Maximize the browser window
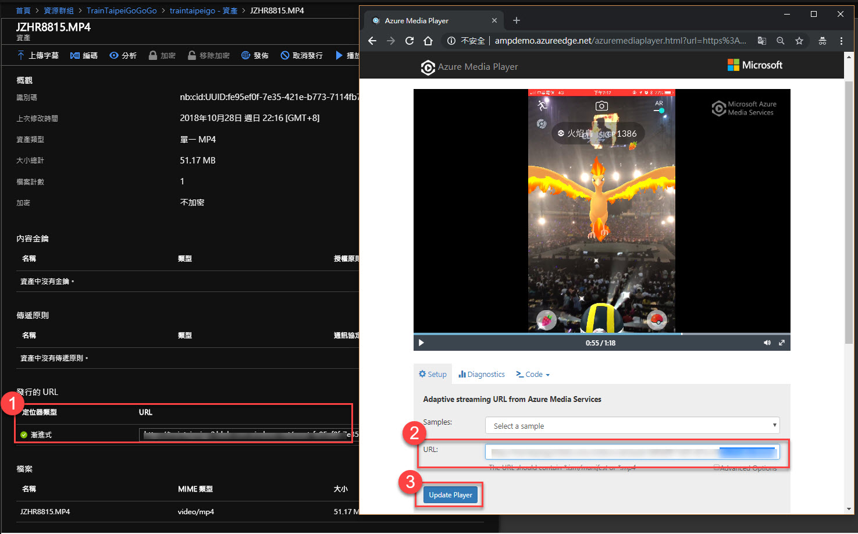This screenshot has width=858, height=534. click(813, 14)
